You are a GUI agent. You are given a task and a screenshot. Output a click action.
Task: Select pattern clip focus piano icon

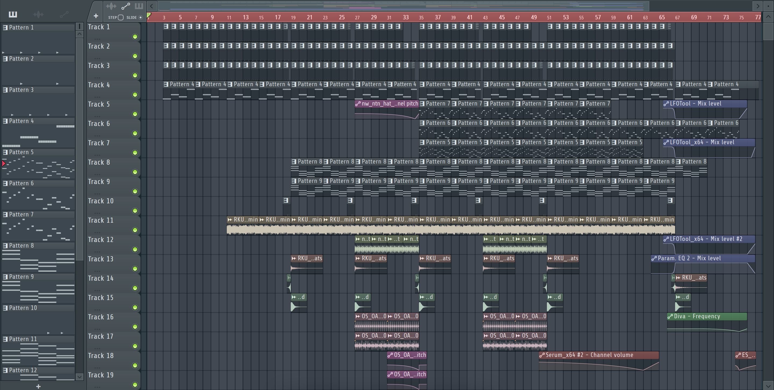[139, 6]
